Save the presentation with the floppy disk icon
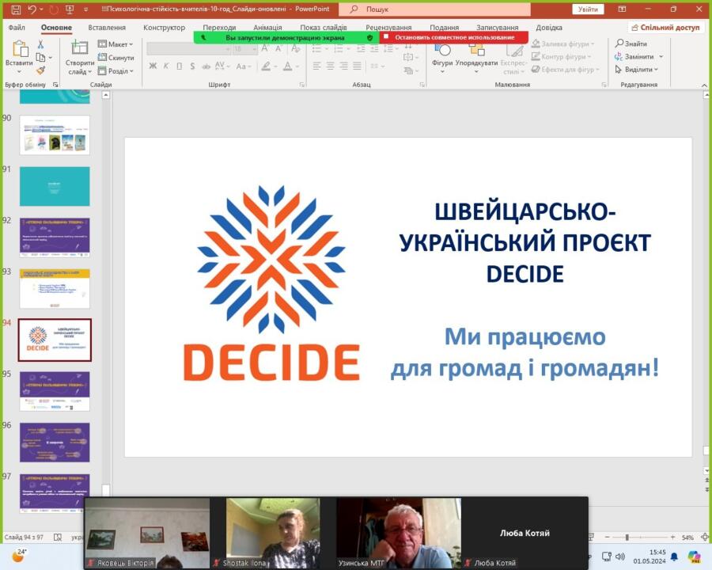Image resolution: width=712 pixels, height=570 pixels. [16, 9]
